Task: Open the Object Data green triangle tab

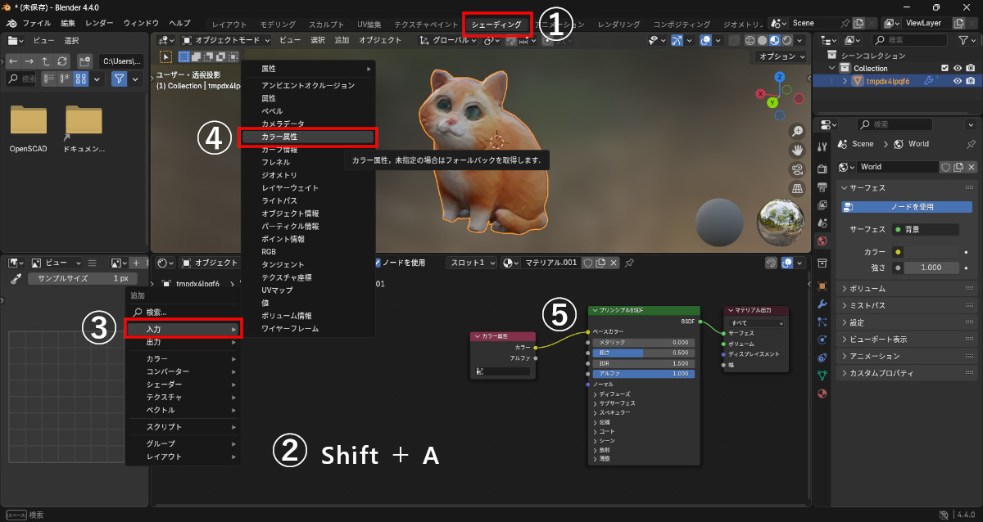Action: (x=822, y=375)
